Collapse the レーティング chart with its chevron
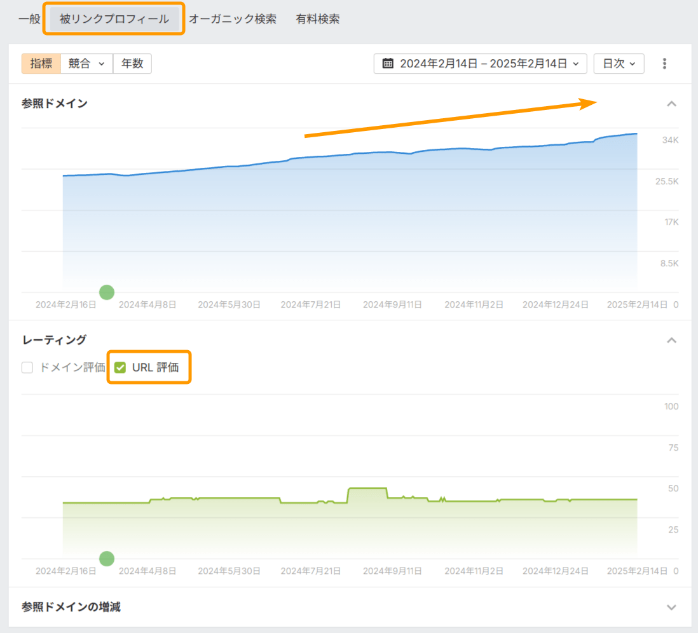The image size is (698, 633). pos(672,340)
